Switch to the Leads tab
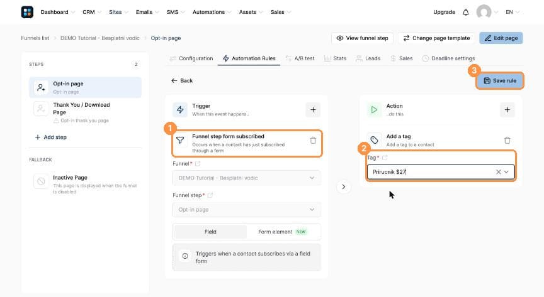The image size is (544, 297). [368, 58]
